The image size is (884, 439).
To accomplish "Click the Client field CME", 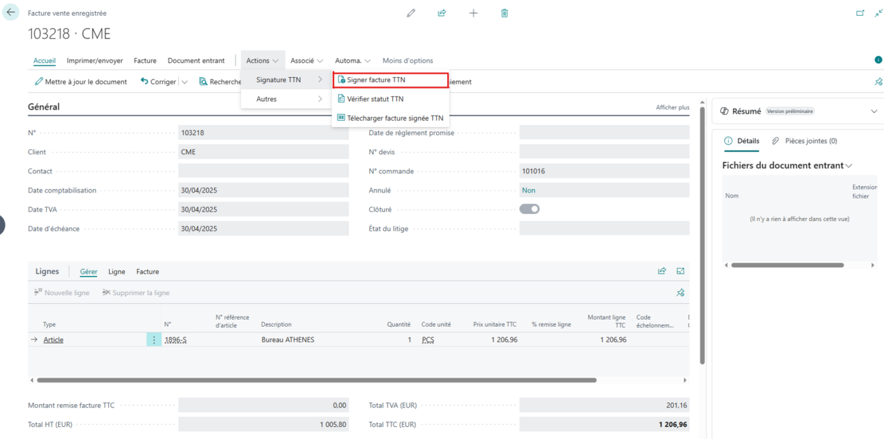I will pos(263,152).
